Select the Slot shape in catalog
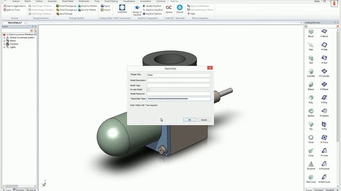 point(311,60)
